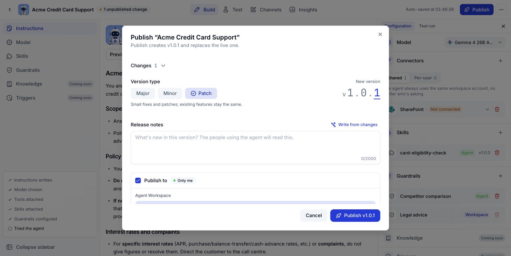Close the publish dialog with the X icon
511x256 pixels.
pos(380,34)
